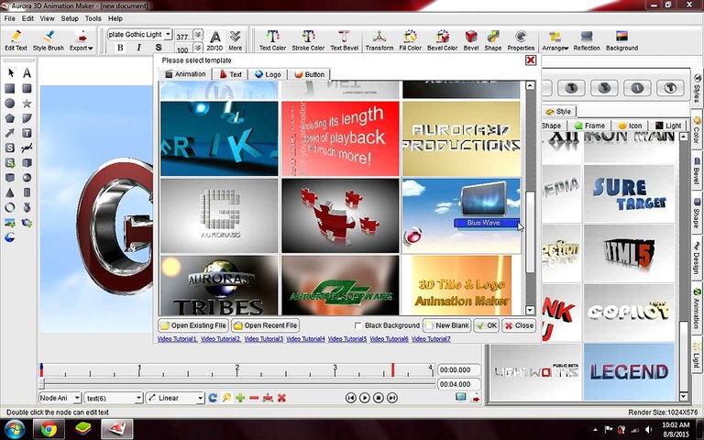This screenshot has height=440, width=704.
Task: Toggle the S text style button
Action: [158, 48]
